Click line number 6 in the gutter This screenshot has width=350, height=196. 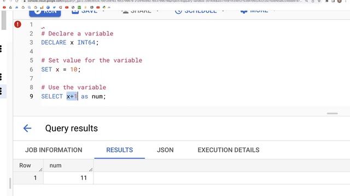[31, 69]
